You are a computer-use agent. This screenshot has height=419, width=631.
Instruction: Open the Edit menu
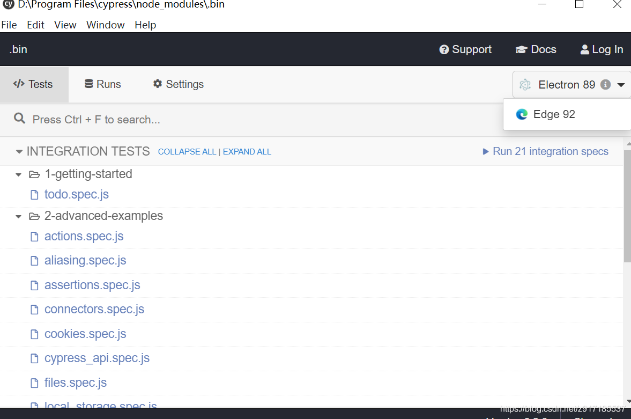35,25
